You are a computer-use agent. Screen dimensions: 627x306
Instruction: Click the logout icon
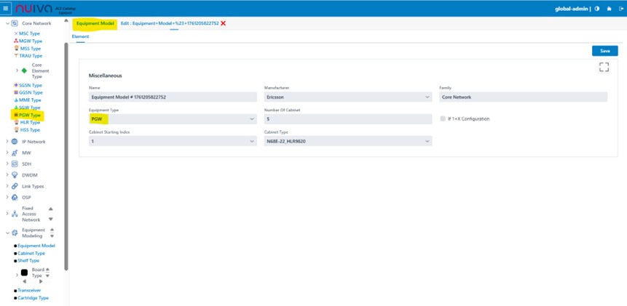tap(620, 9)
